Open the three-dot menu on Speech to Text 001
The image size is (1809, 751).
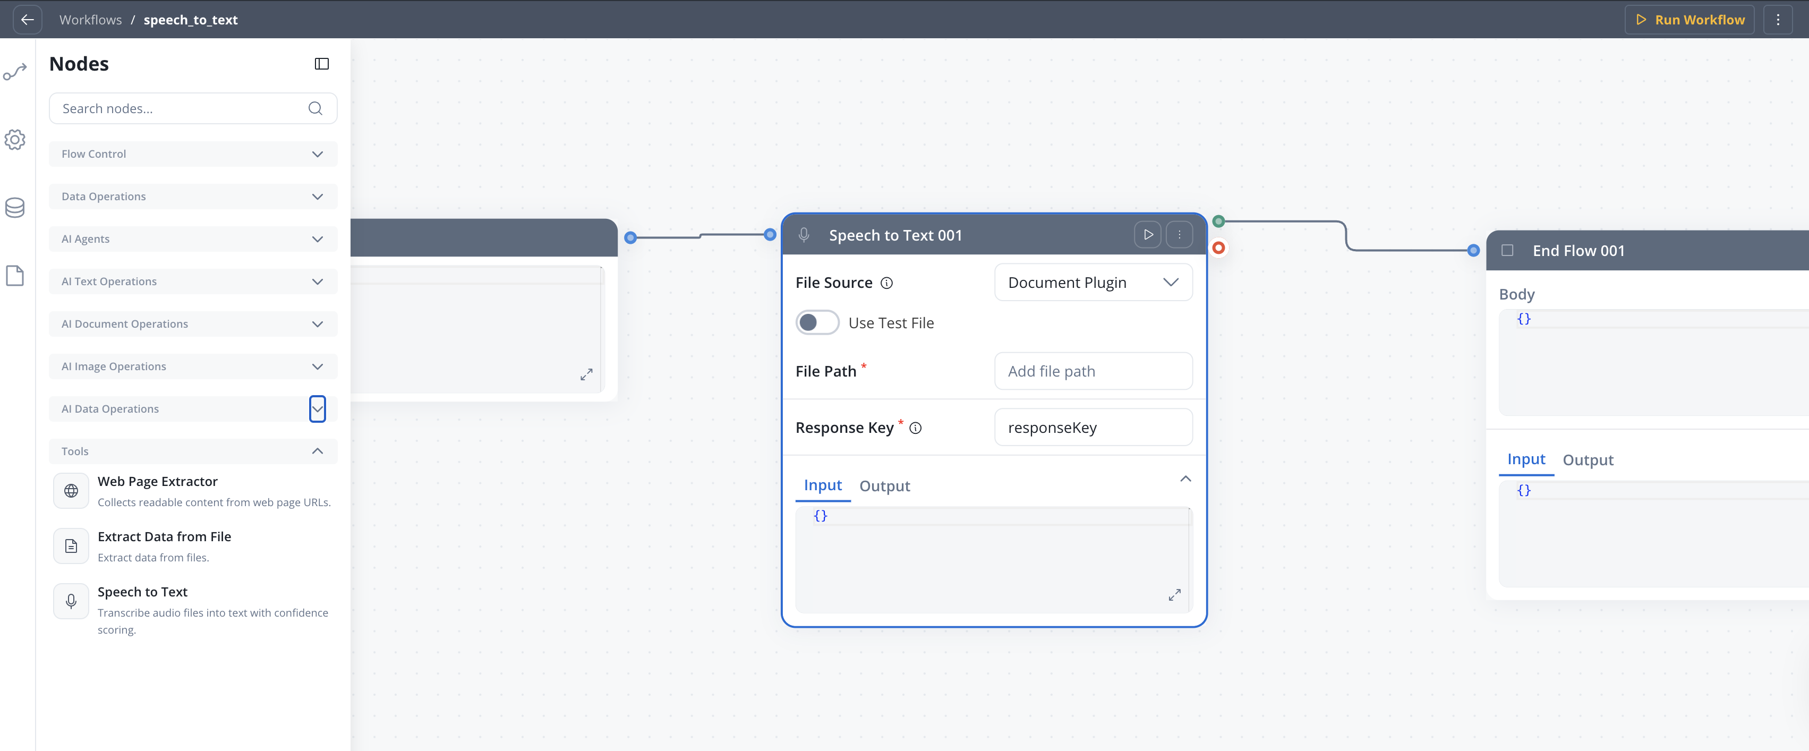pyautogui.click(x=1180, y=235)
